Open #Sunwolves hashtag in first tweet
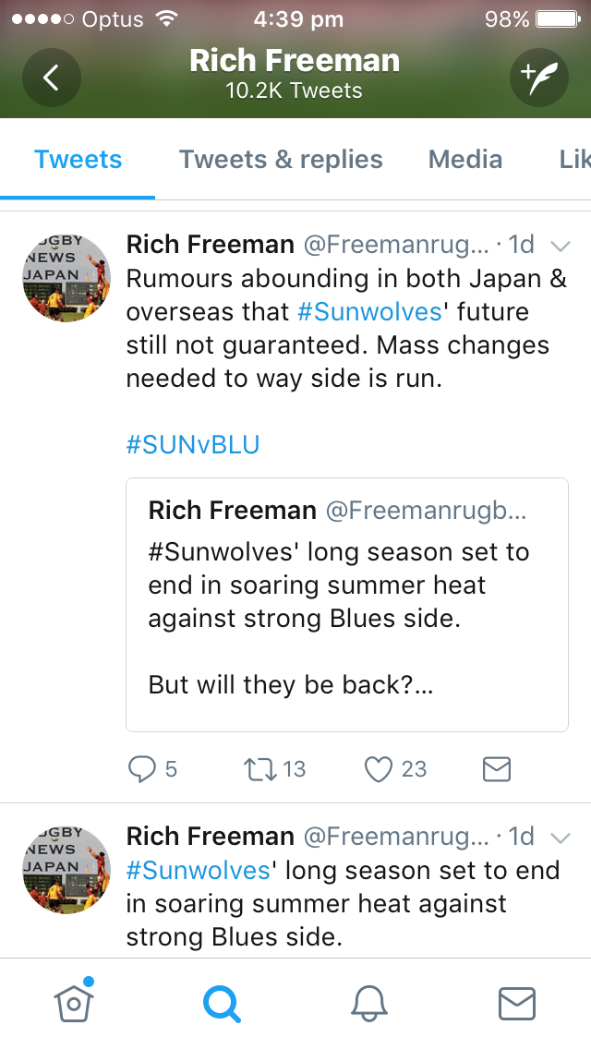Screen dimensions: 591x1049 369,312
